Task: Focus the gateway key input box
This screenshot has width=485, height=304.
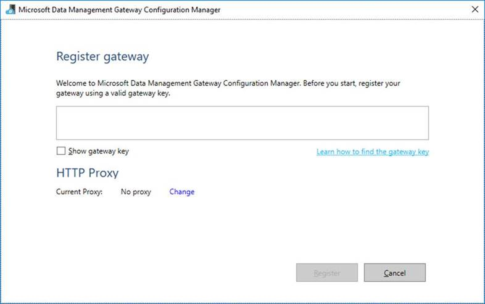Action: (x=242, y=123)
